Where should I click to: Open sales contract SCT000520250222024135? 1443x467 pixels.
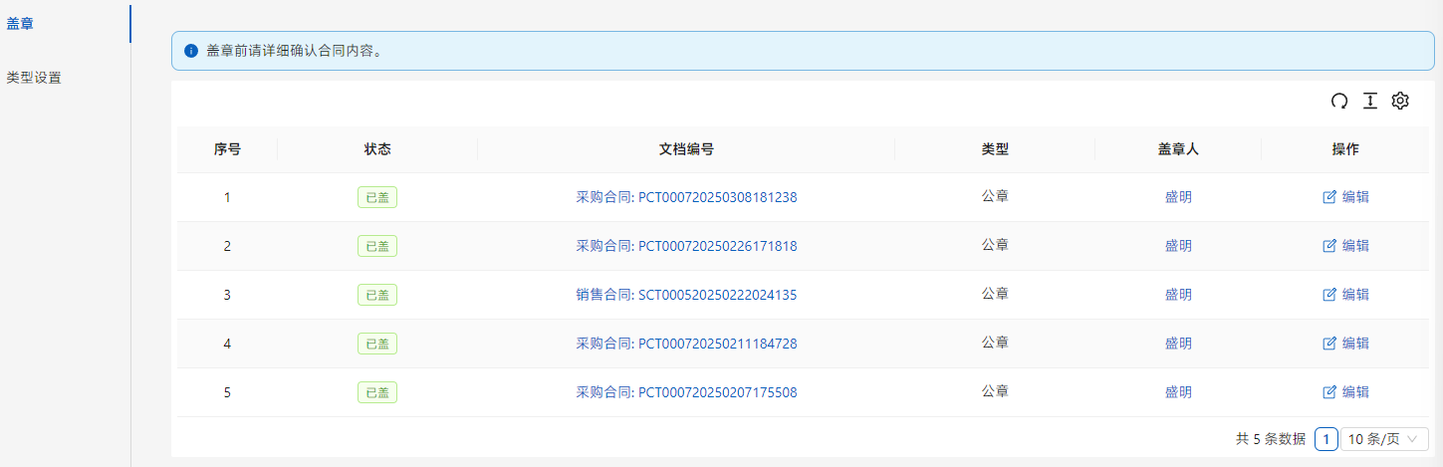click(x=686, y=295)
